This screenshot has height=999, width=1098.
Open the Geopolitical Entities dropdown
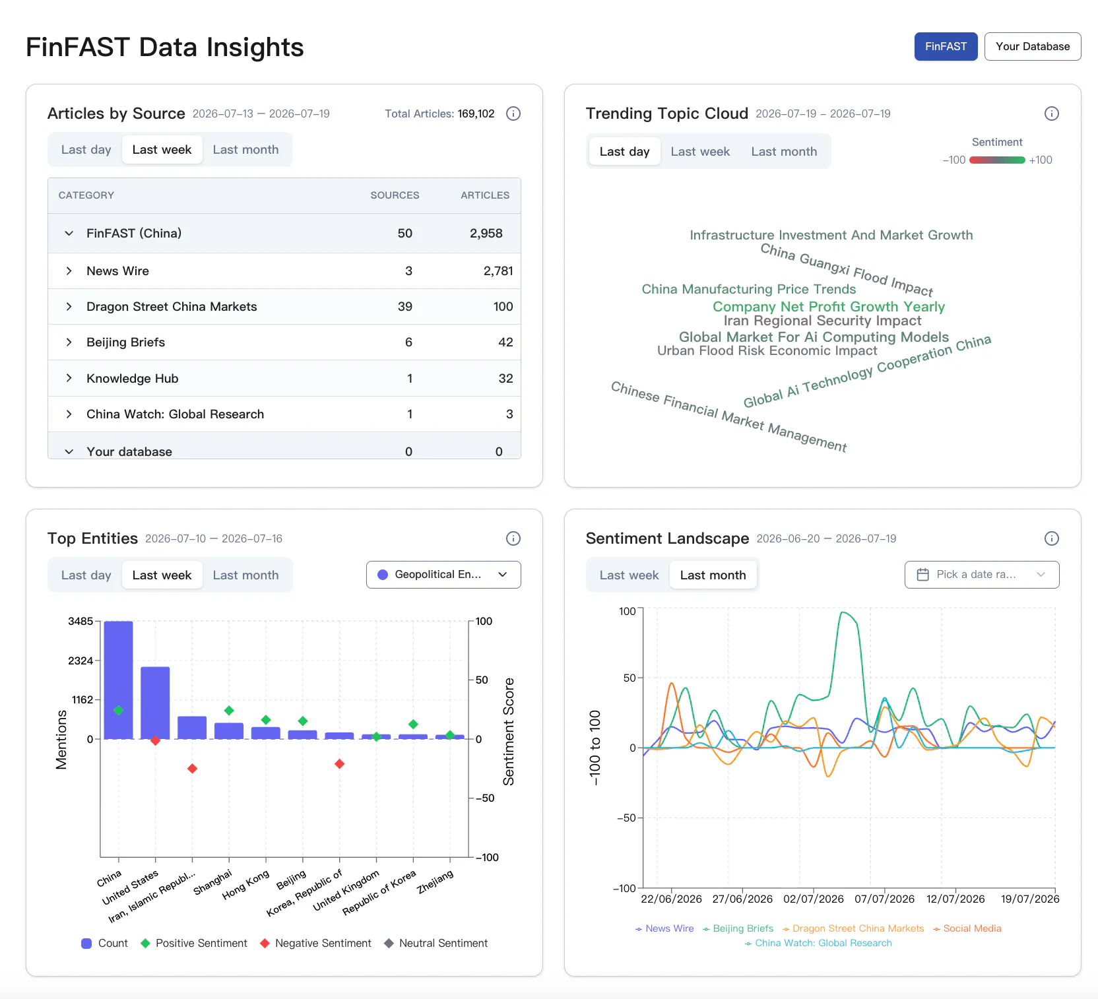click(x=443, y=575)
